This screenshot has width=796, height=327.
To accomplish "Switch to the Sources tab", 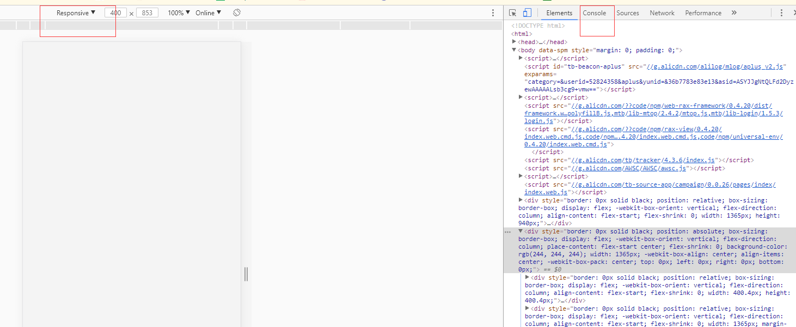I will 628,13.
